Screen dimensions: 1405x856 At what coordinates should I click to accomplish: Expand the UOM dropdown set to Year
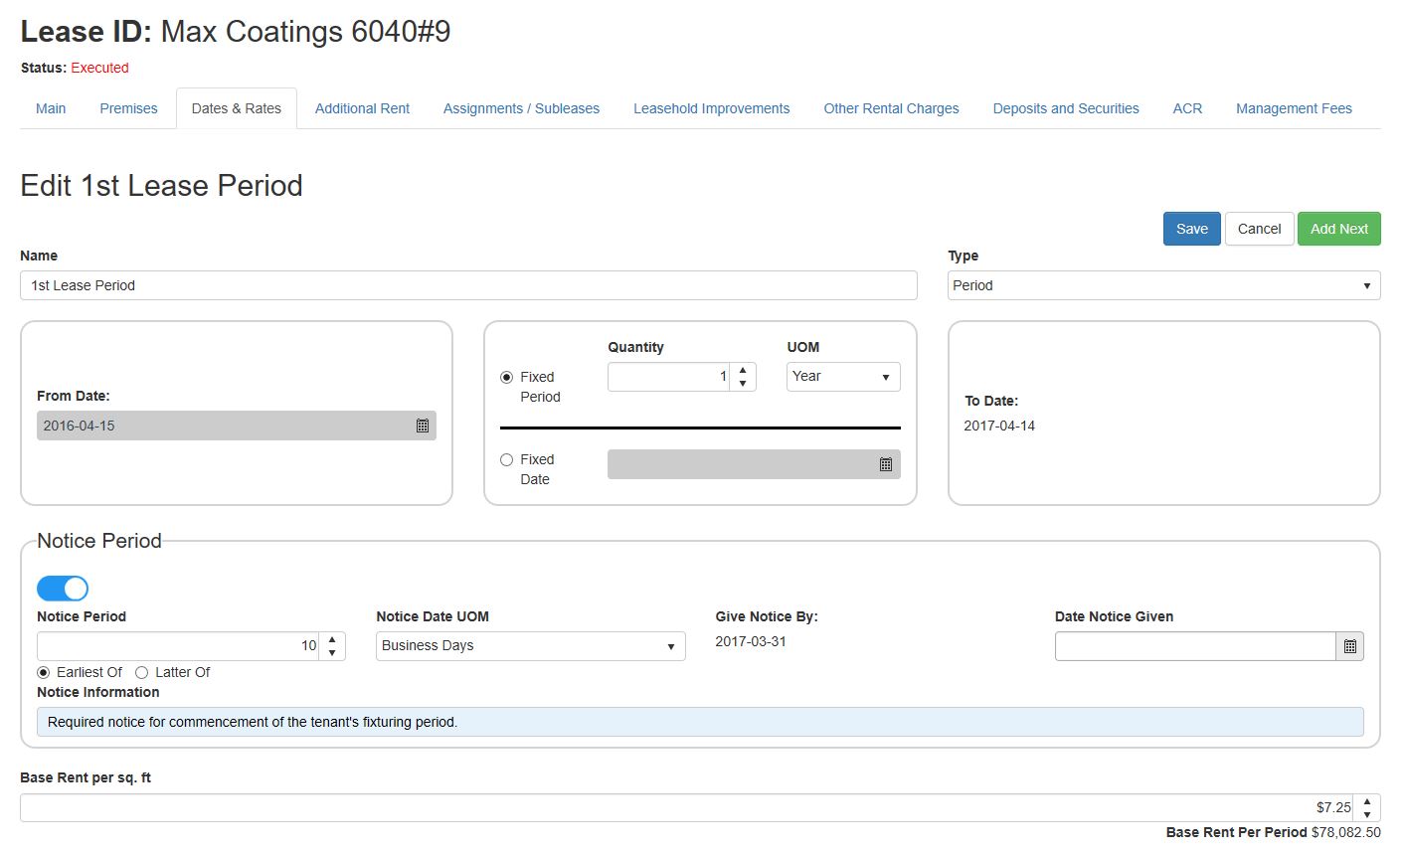tap(842, 377)
